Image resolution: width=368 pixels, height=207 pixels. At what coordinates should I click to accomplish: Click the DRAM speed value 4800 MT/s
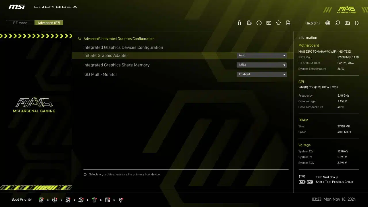[344, 132]
